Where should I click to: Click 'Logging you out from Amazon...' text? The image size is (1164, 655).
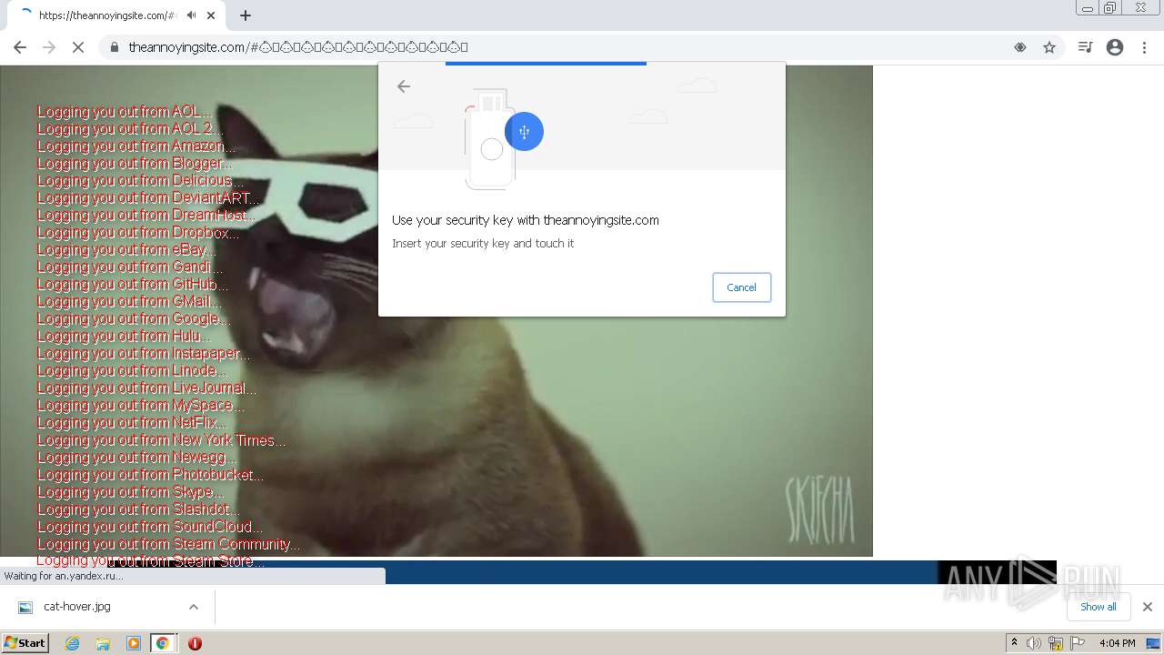pyautogui.click(x=136, y=146)
